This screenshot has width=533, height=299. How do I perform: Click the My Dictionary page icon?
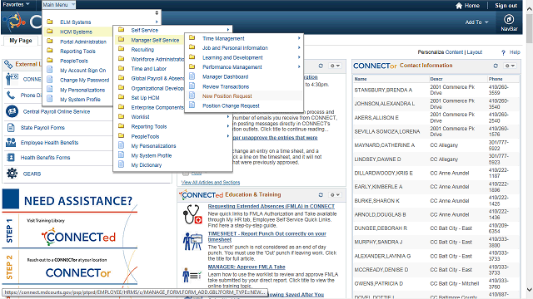121,164
